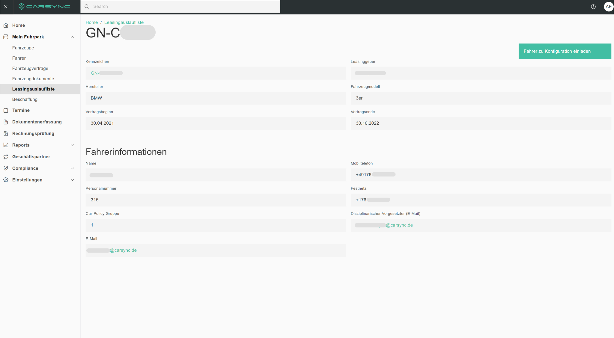This screenshot has height=338, width=614.
Task: Click the driver Name field
Action: [216, 175]
